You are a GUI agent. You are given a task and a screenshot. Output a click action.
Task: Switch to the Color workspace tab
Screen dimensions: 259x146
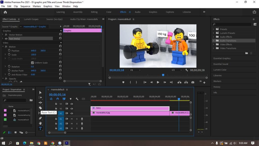[109, 12]
